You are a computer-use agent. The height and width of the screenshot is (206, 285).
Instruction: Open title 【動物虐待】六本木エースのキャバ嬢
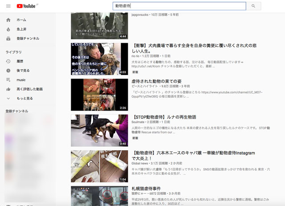tap(193, 156)
